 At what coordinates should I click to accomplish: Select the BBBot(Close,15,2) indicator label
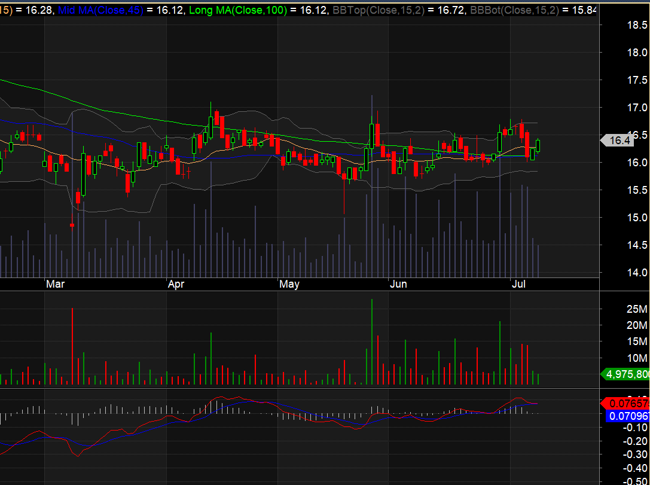[514, 10]
